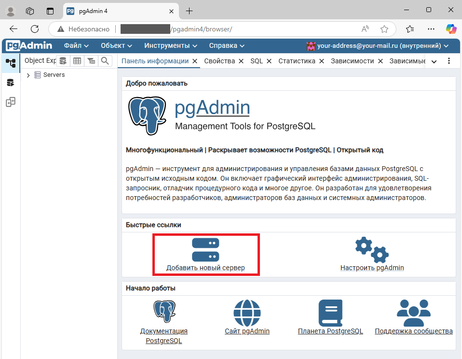
Task: Open Документация PostgreSQL link
Action: click(x=164, y=336)
